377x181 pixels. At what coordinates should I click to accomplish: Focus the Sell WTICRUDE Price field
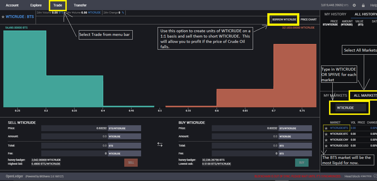point(75,128)
